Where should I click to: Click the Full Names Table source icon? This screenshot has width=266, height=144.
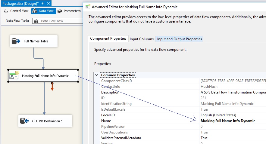[16, 41]
